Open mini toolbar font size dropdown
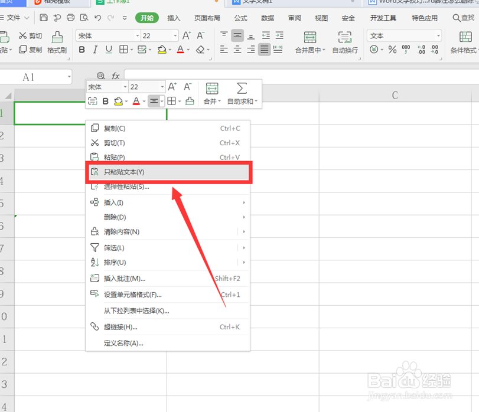Viewport: 479px width, 412px height. [x=162, y=87]
